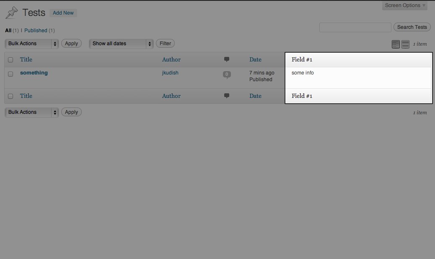Check the box for the 'something' post

[10, 74]
